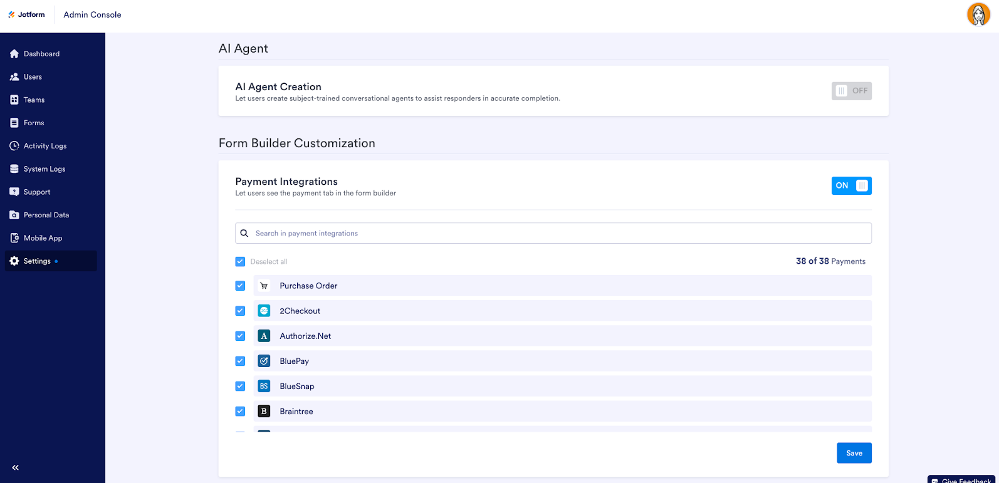The image size is (999, 483).
Task: Click the Save button
Action: (854, 453)
